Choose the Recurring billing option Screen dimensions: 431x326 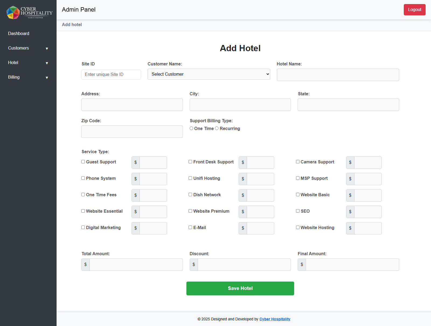tap(217, 128)
